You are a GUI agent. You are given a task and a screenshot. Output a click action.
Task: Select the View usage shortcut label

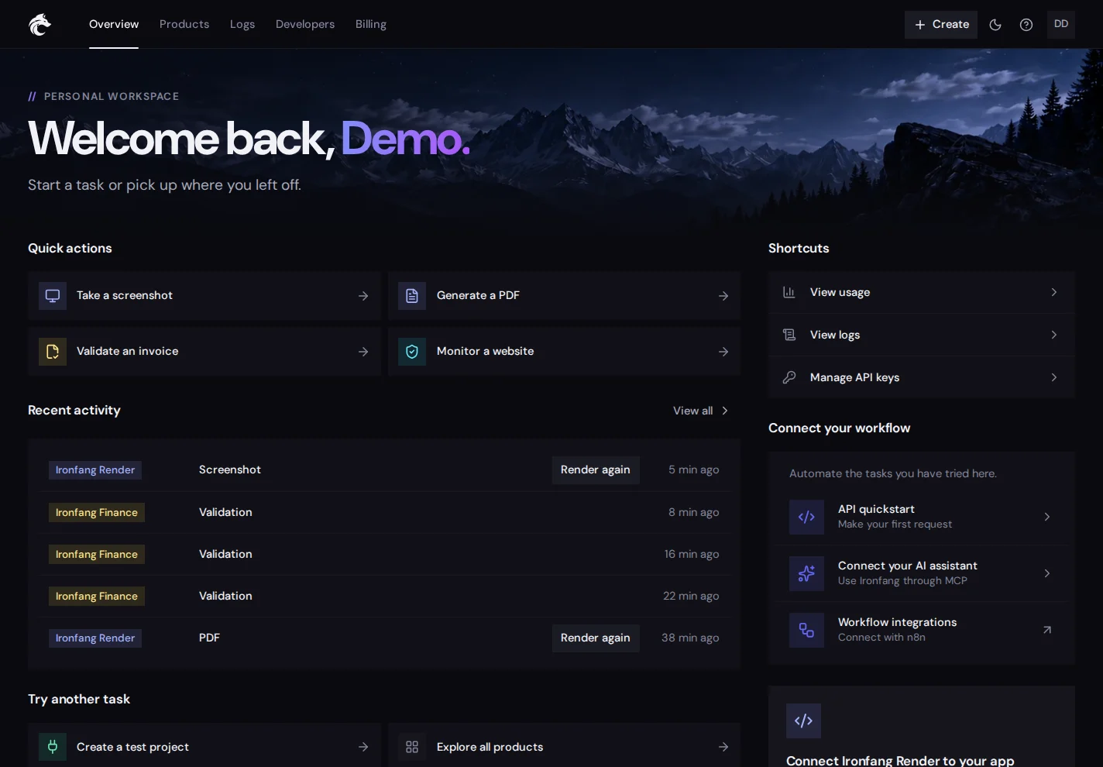point(840,292)
